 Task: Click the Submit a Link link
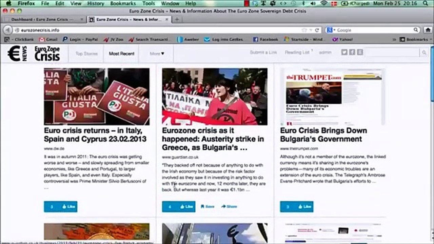263,53
